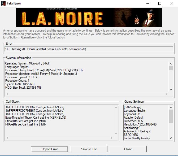The width and height of the screenshot is (178, 156).
Task: Click the SC1 missing dll error field
Action: (x=89, y=49)
